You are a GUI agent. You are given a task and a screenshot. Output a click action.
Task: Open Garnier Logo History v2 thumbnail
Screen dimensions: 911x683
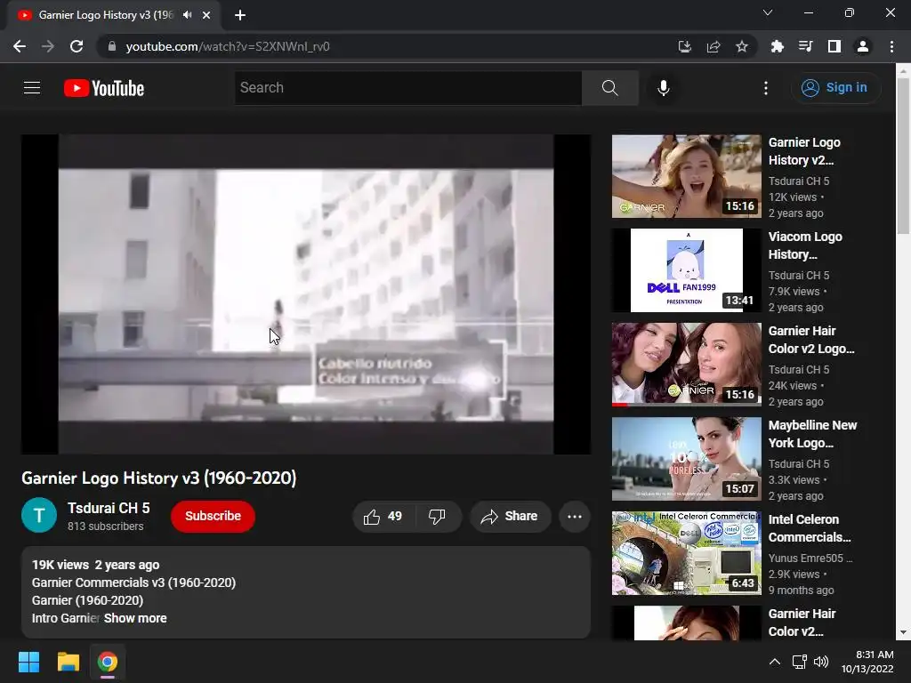coord(686,177)
